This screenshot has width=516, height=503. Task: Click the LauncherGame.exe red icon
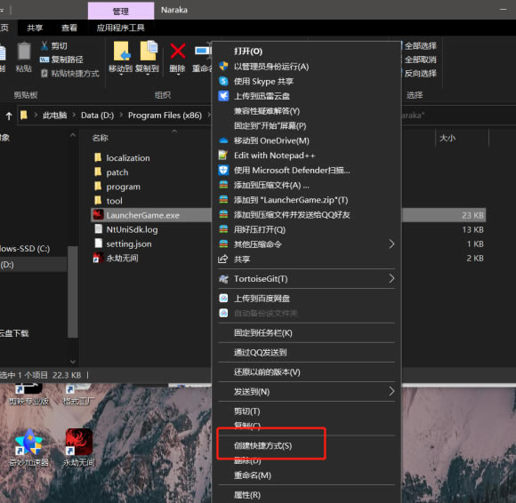99,215
